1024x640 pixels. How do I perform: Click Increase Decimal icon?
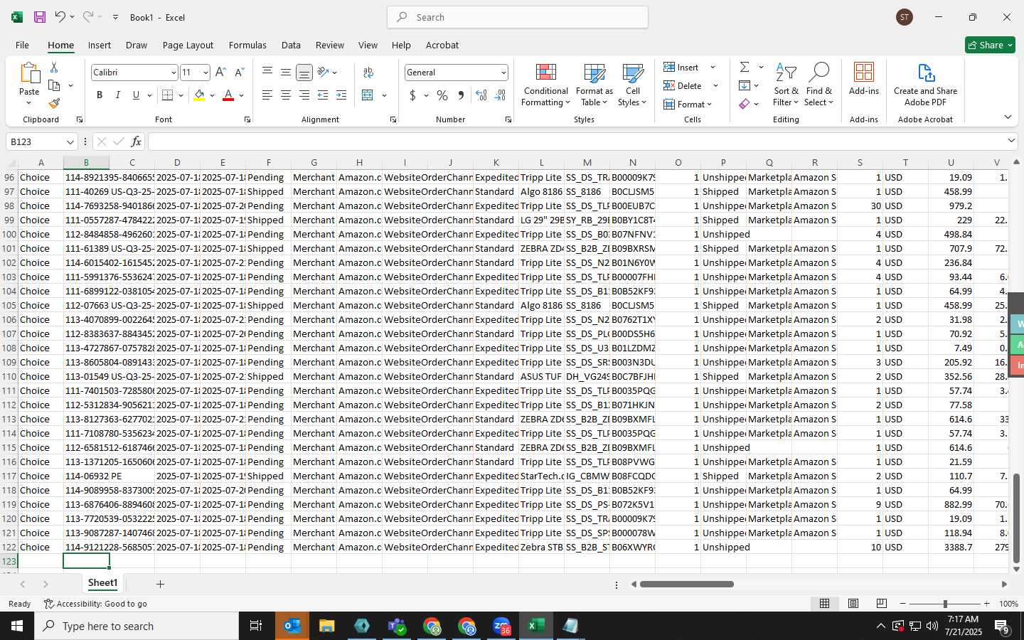coord(481,95)
